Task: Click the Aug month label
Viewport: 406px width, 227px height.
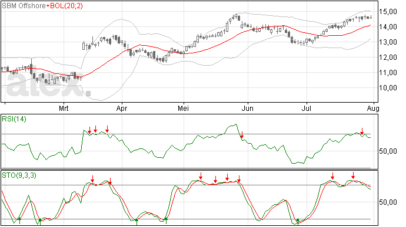Action: (x=373, y=108)
